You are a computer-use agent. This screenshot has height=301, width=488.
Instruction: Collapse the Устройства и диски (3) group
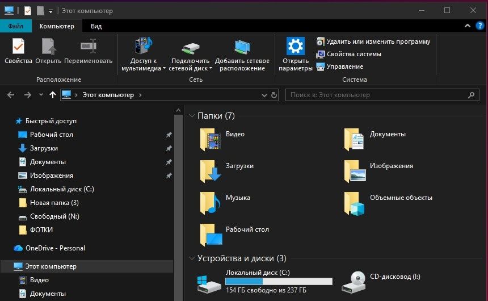coord(192,258)
